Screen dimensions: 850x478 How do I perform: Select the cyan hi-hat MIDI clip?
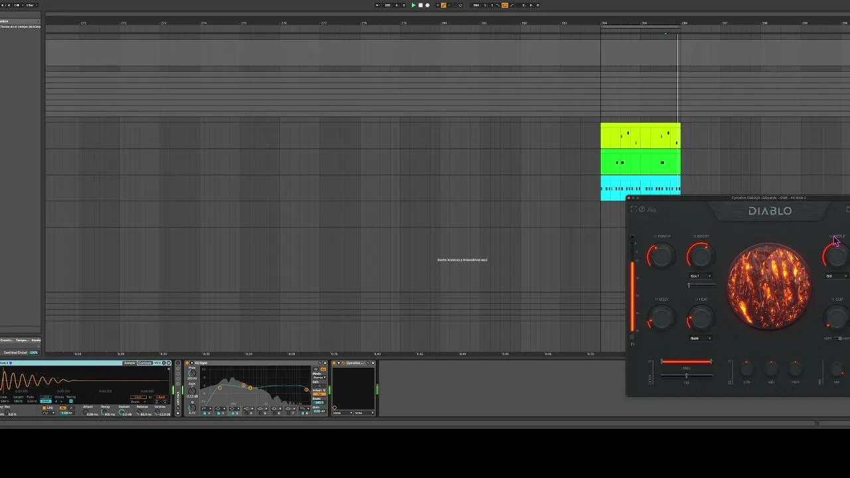[641, 188]
